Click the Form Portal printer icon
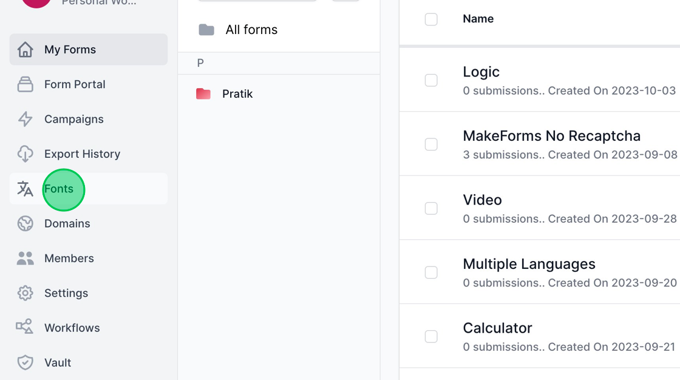Viewport: 680px width, 380px height. [x=25, y=84]
